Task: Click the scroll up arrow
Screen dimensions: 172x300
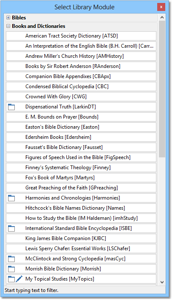Action: 162,17
